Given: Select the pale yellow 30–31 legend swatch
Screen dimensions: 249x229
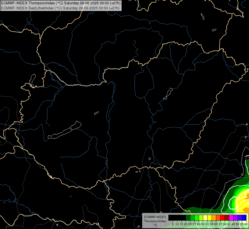Looking at the screenshot, I should click(x=205, y=218).
